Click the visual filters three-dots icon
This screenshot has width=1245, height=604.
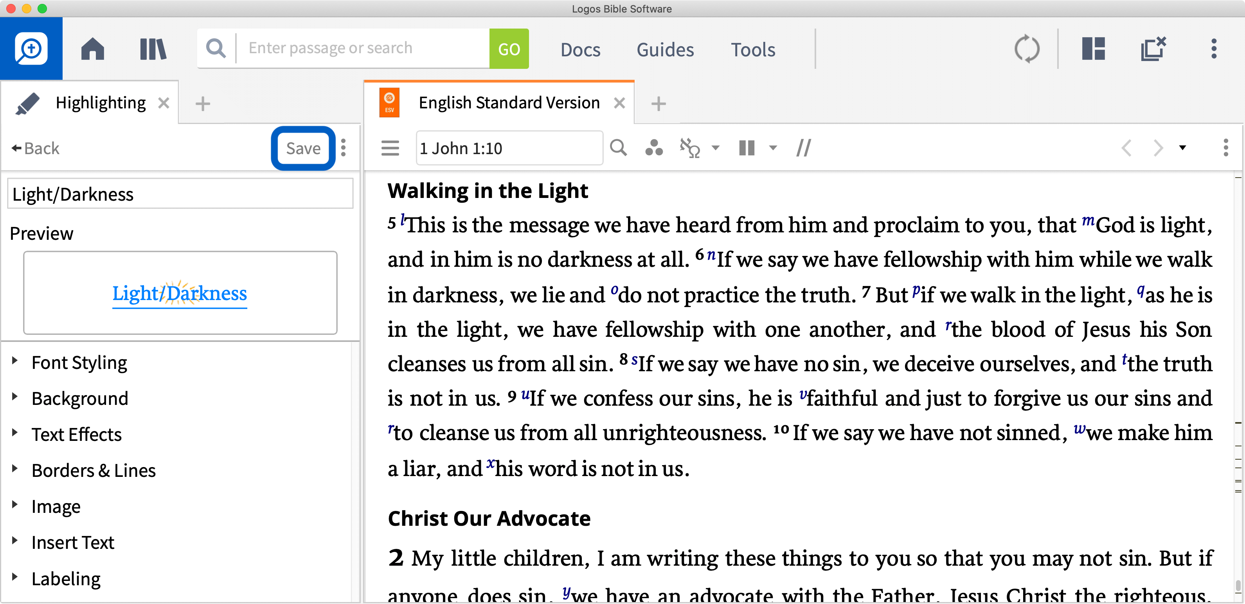coord(654,148)
